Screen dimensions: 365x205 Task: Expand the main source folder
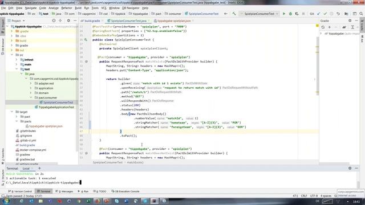17,64
